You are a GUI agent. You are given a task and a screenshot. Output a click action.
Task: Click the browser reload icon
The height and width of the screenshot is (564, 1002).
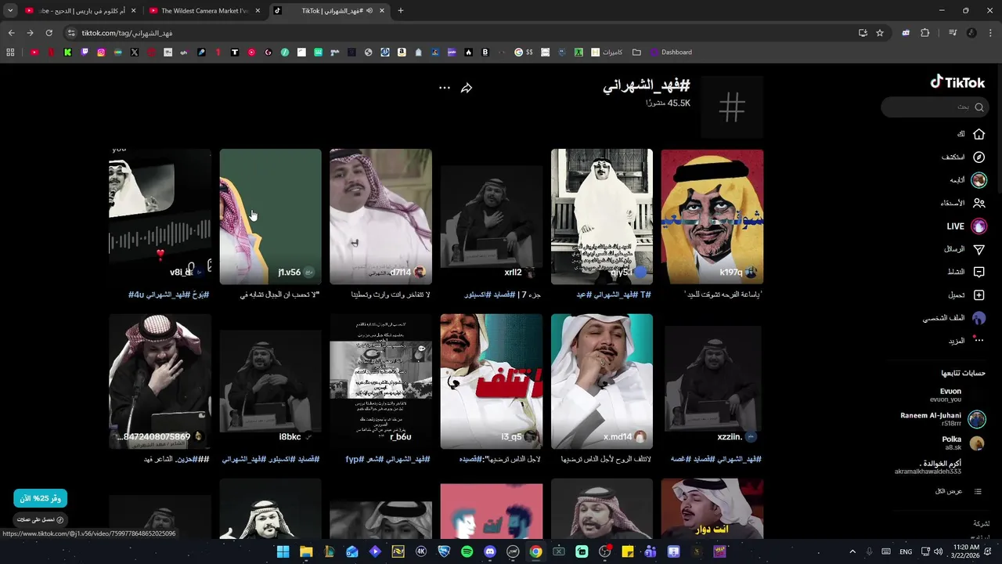[x=49, y=33]
